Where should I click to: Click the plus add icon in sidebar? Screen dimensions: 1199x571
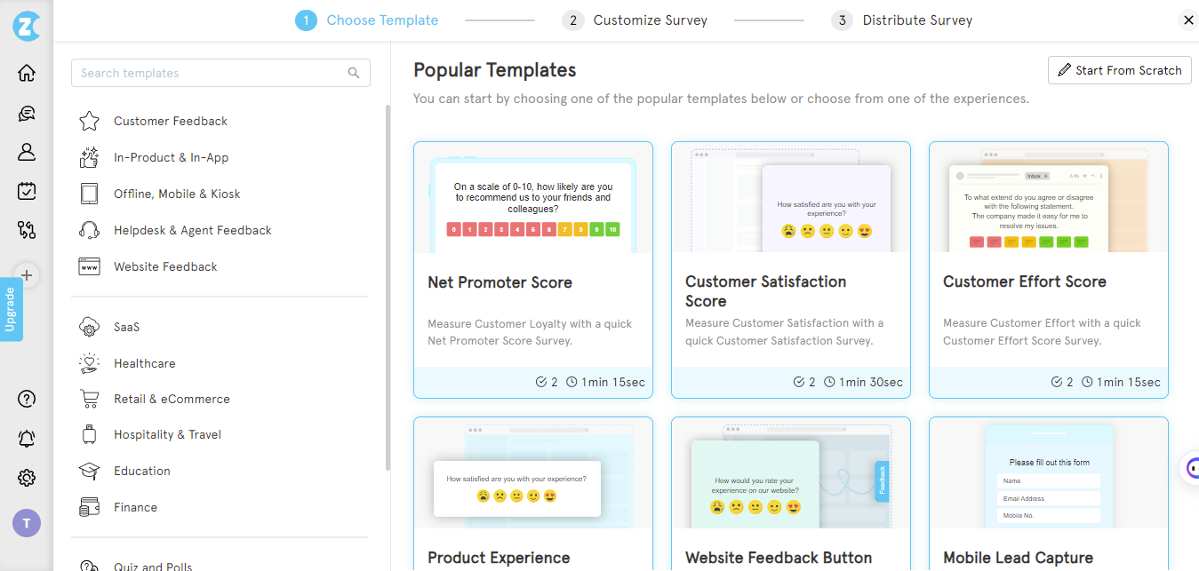click(27, 275)
